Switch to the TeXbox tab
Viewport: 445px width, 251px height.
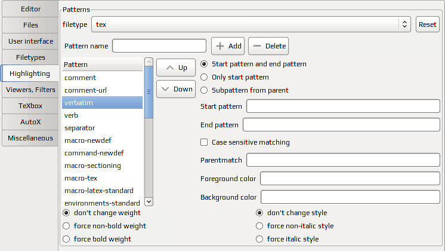[x=30, y=106]
